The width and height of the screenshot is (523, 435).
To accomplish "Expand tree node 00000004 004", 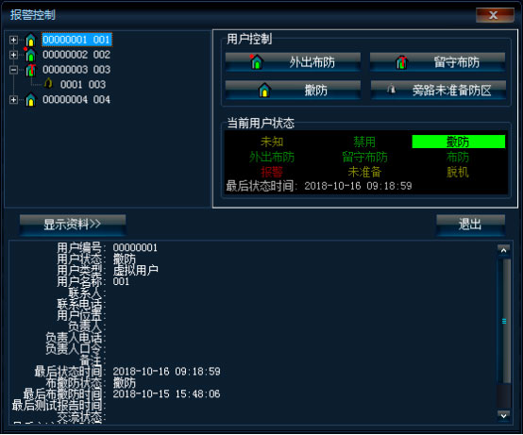I will click(13, 100).
